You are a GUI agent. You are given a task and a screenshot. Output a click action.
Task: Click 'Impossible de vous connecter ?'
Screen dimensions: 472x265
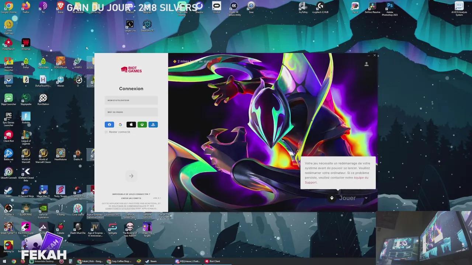(x=131, y=194)
